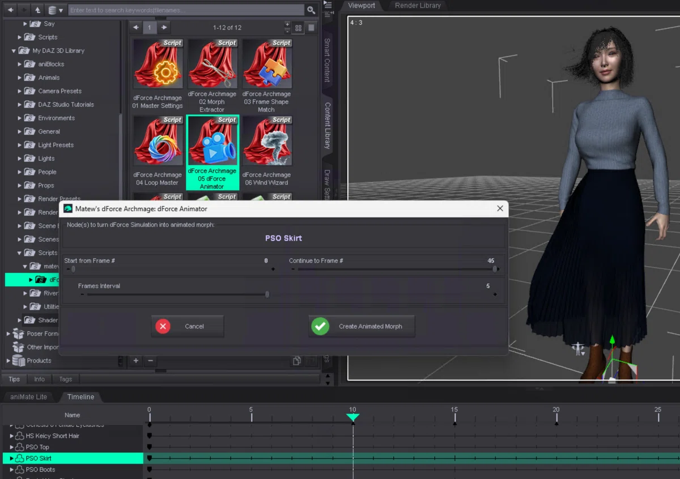Image resolution: width=680 pixels, height=479 pixels.
Task: Expand PSO Top timeline row
Action: (11, 447)
